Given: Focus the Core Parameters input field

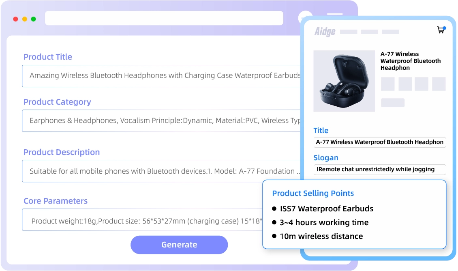Looking at the screenshot, I should [x=142, y=219].
